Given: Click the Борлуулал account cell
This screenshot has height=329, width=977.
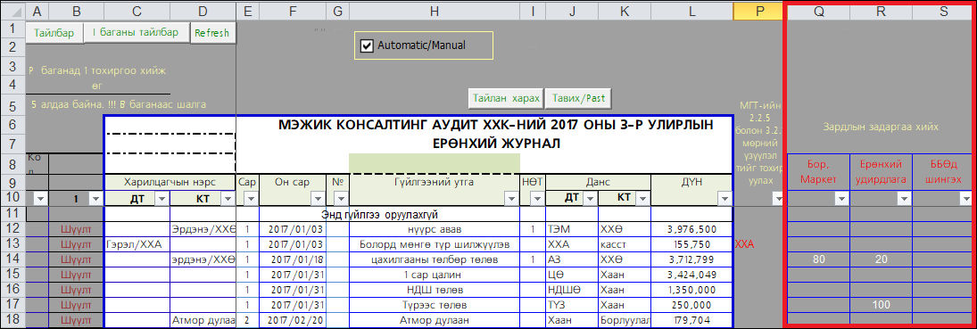Looking at the screenshot, I should (625, 321).
